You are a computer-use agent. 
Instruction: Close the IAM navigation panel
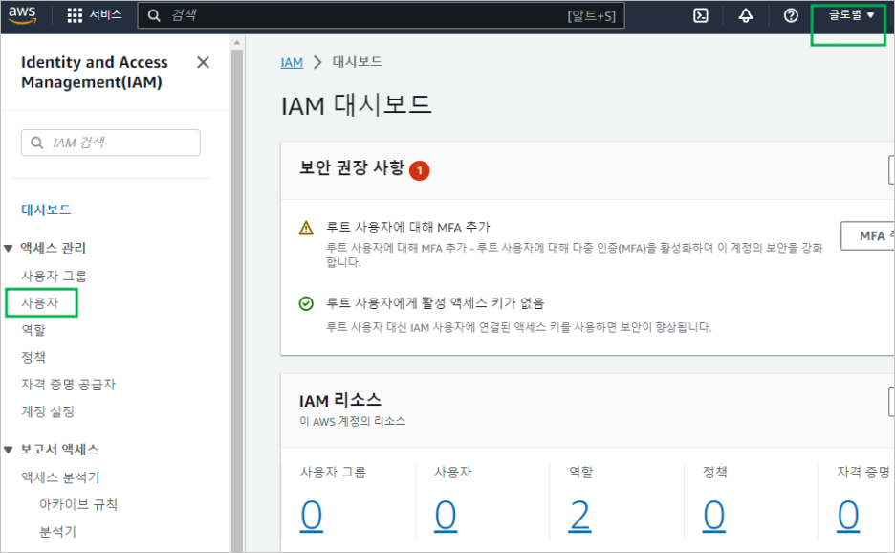203,62
